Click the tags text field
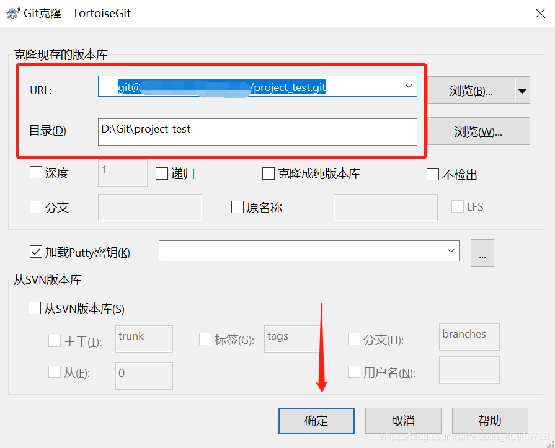555x448 pixels. pos(292,339)
